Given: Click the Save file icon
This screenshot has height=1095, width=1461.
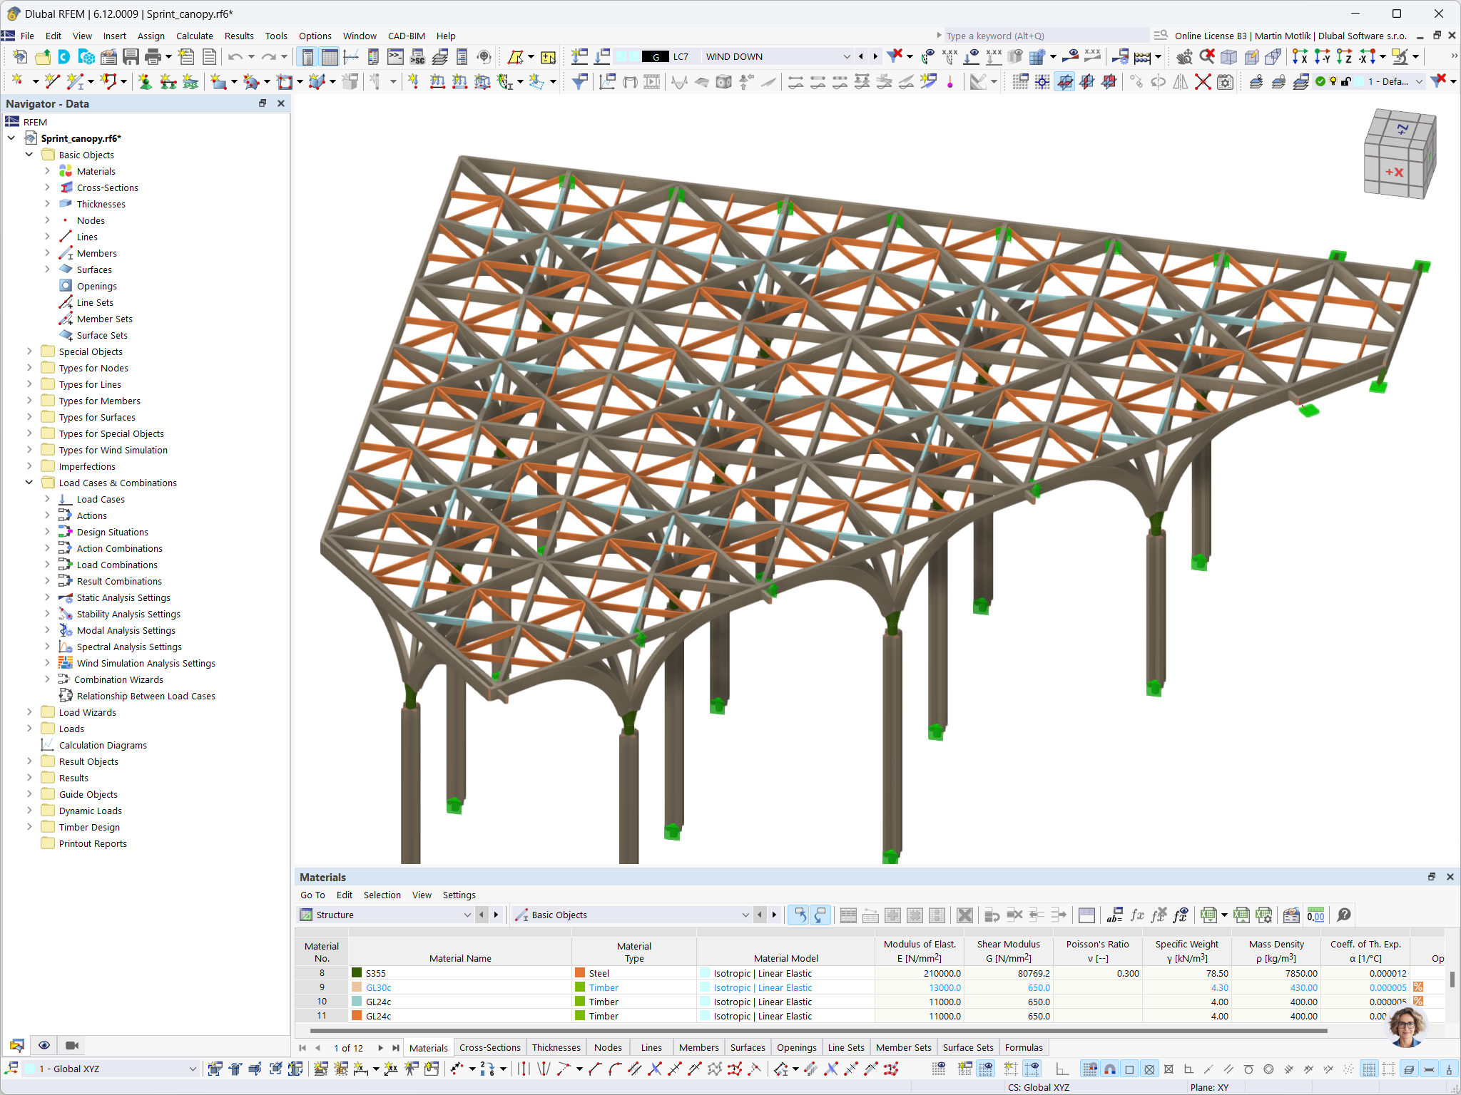Looking at the screenshot, I should click(131, 57).
